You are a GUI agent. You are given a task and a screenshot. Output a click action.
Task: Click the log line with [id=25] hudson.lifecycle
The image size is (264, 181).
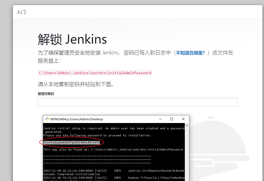(114, 178)
